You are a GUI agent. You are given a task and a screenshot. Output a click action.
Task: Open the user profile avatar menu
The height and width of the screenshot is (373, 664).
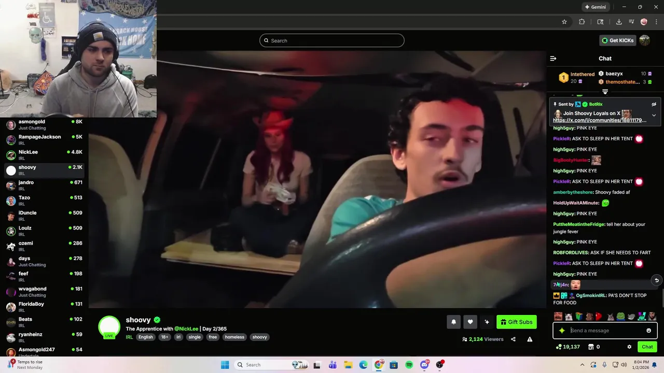644,40
